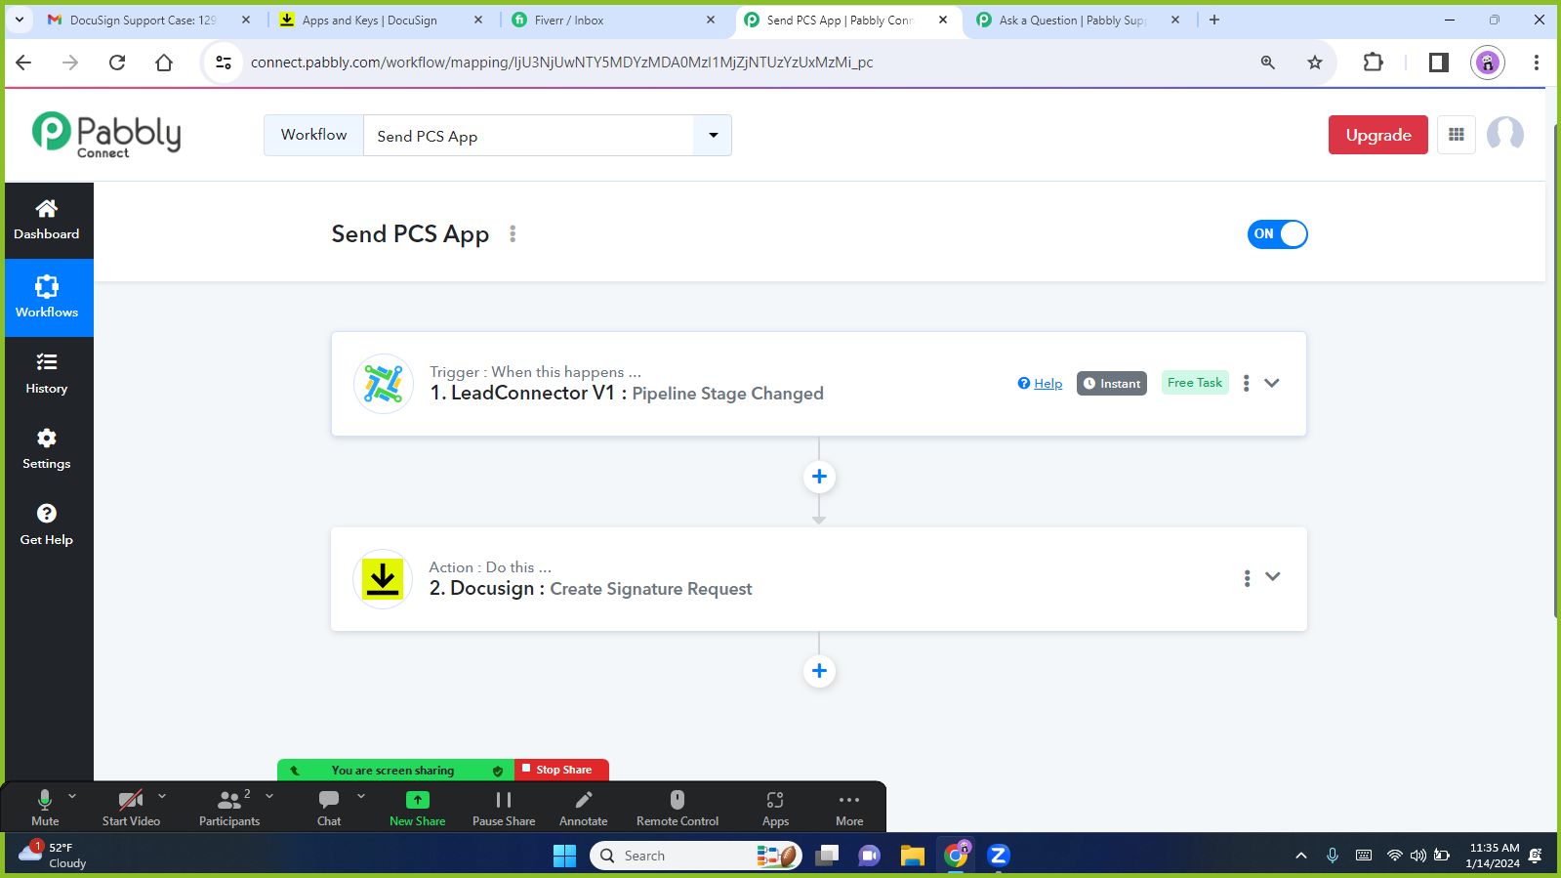The height and width of the screenshot is (878, 1561).
Task: Add a step between trigger and Docusign action
Action: 819,477
